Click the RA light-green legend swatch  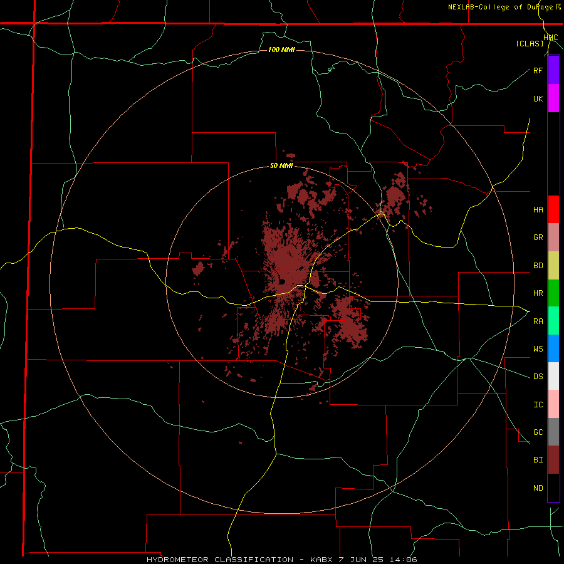(553, 321)
